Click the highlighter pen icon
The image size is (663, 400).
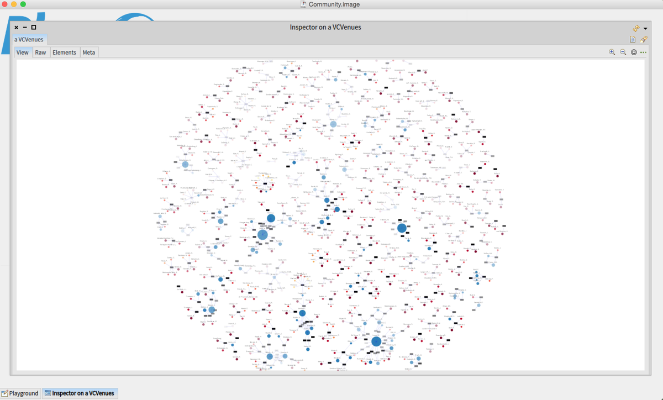(644, 39)
